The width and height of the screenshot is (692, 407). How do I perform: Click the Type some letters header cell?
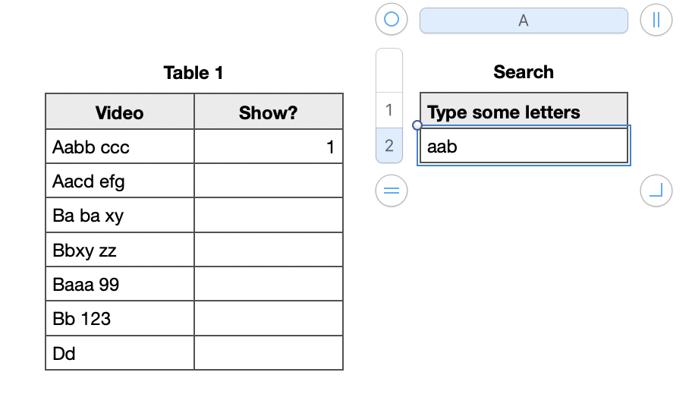click(x=524, y=112)
